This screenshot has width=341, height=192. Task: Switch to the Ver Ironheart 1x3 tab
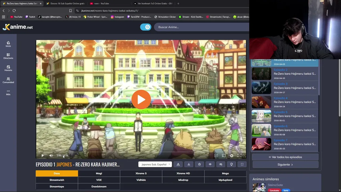tap(153, 3)
